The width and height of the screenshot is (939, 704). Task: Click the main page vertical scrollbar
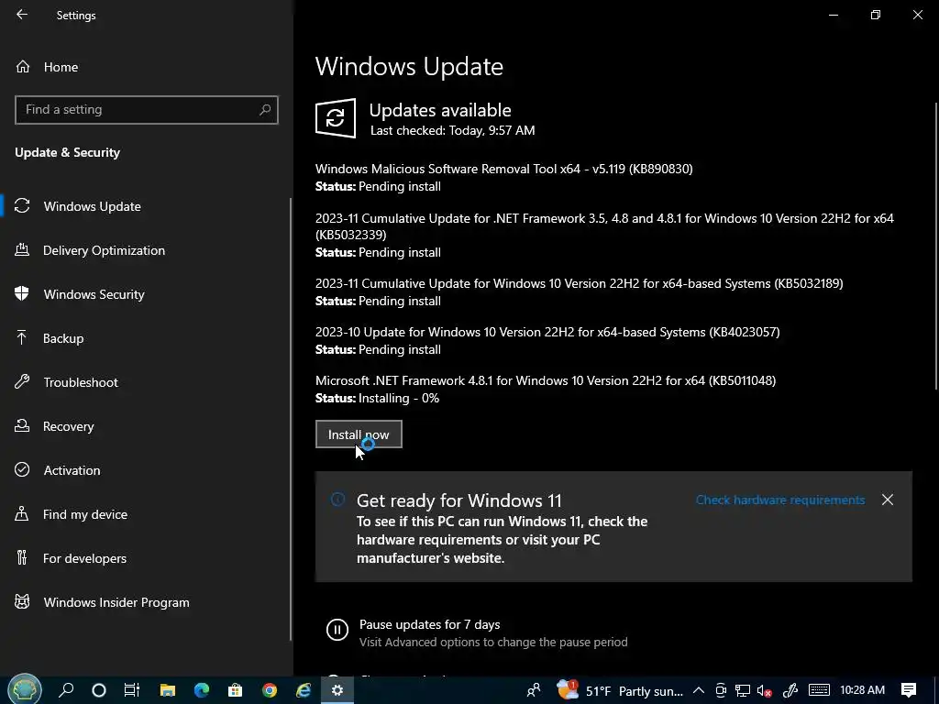pos(935,246)
